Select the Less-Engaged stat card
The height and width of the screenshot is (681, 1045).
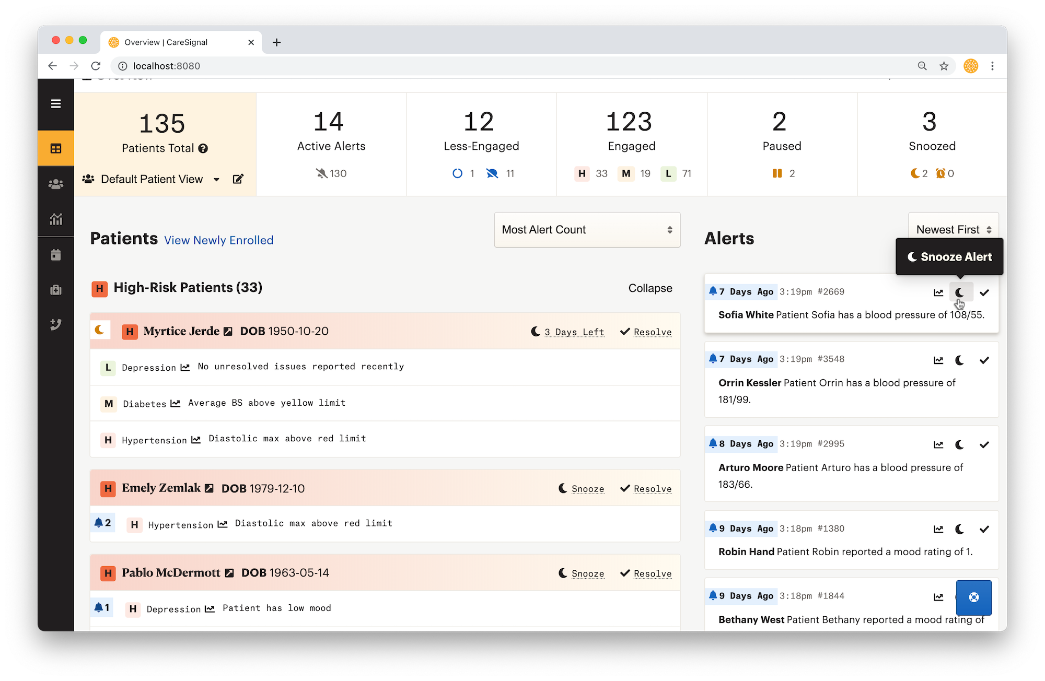pos(481,145)
